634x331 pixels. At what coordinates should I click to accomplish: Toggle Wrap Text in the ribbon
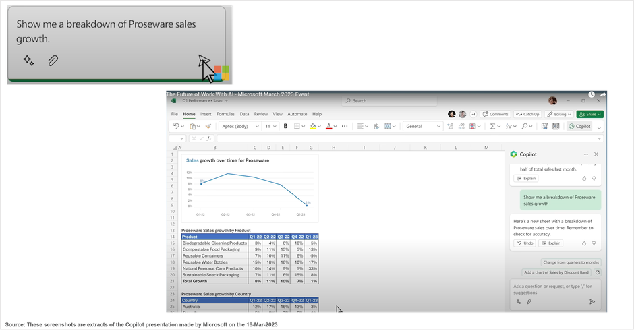pyautogui.click(x=376, y=127)
